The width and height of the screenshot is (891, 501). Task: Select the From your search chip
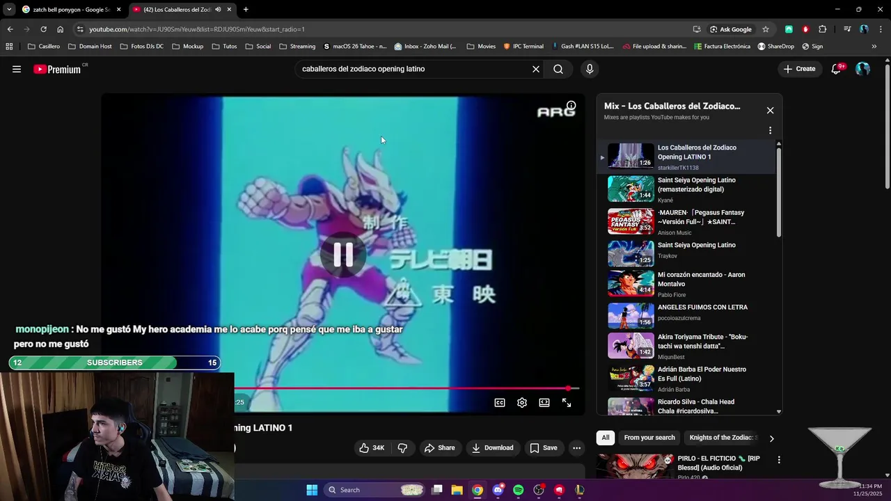pos(649,438)
